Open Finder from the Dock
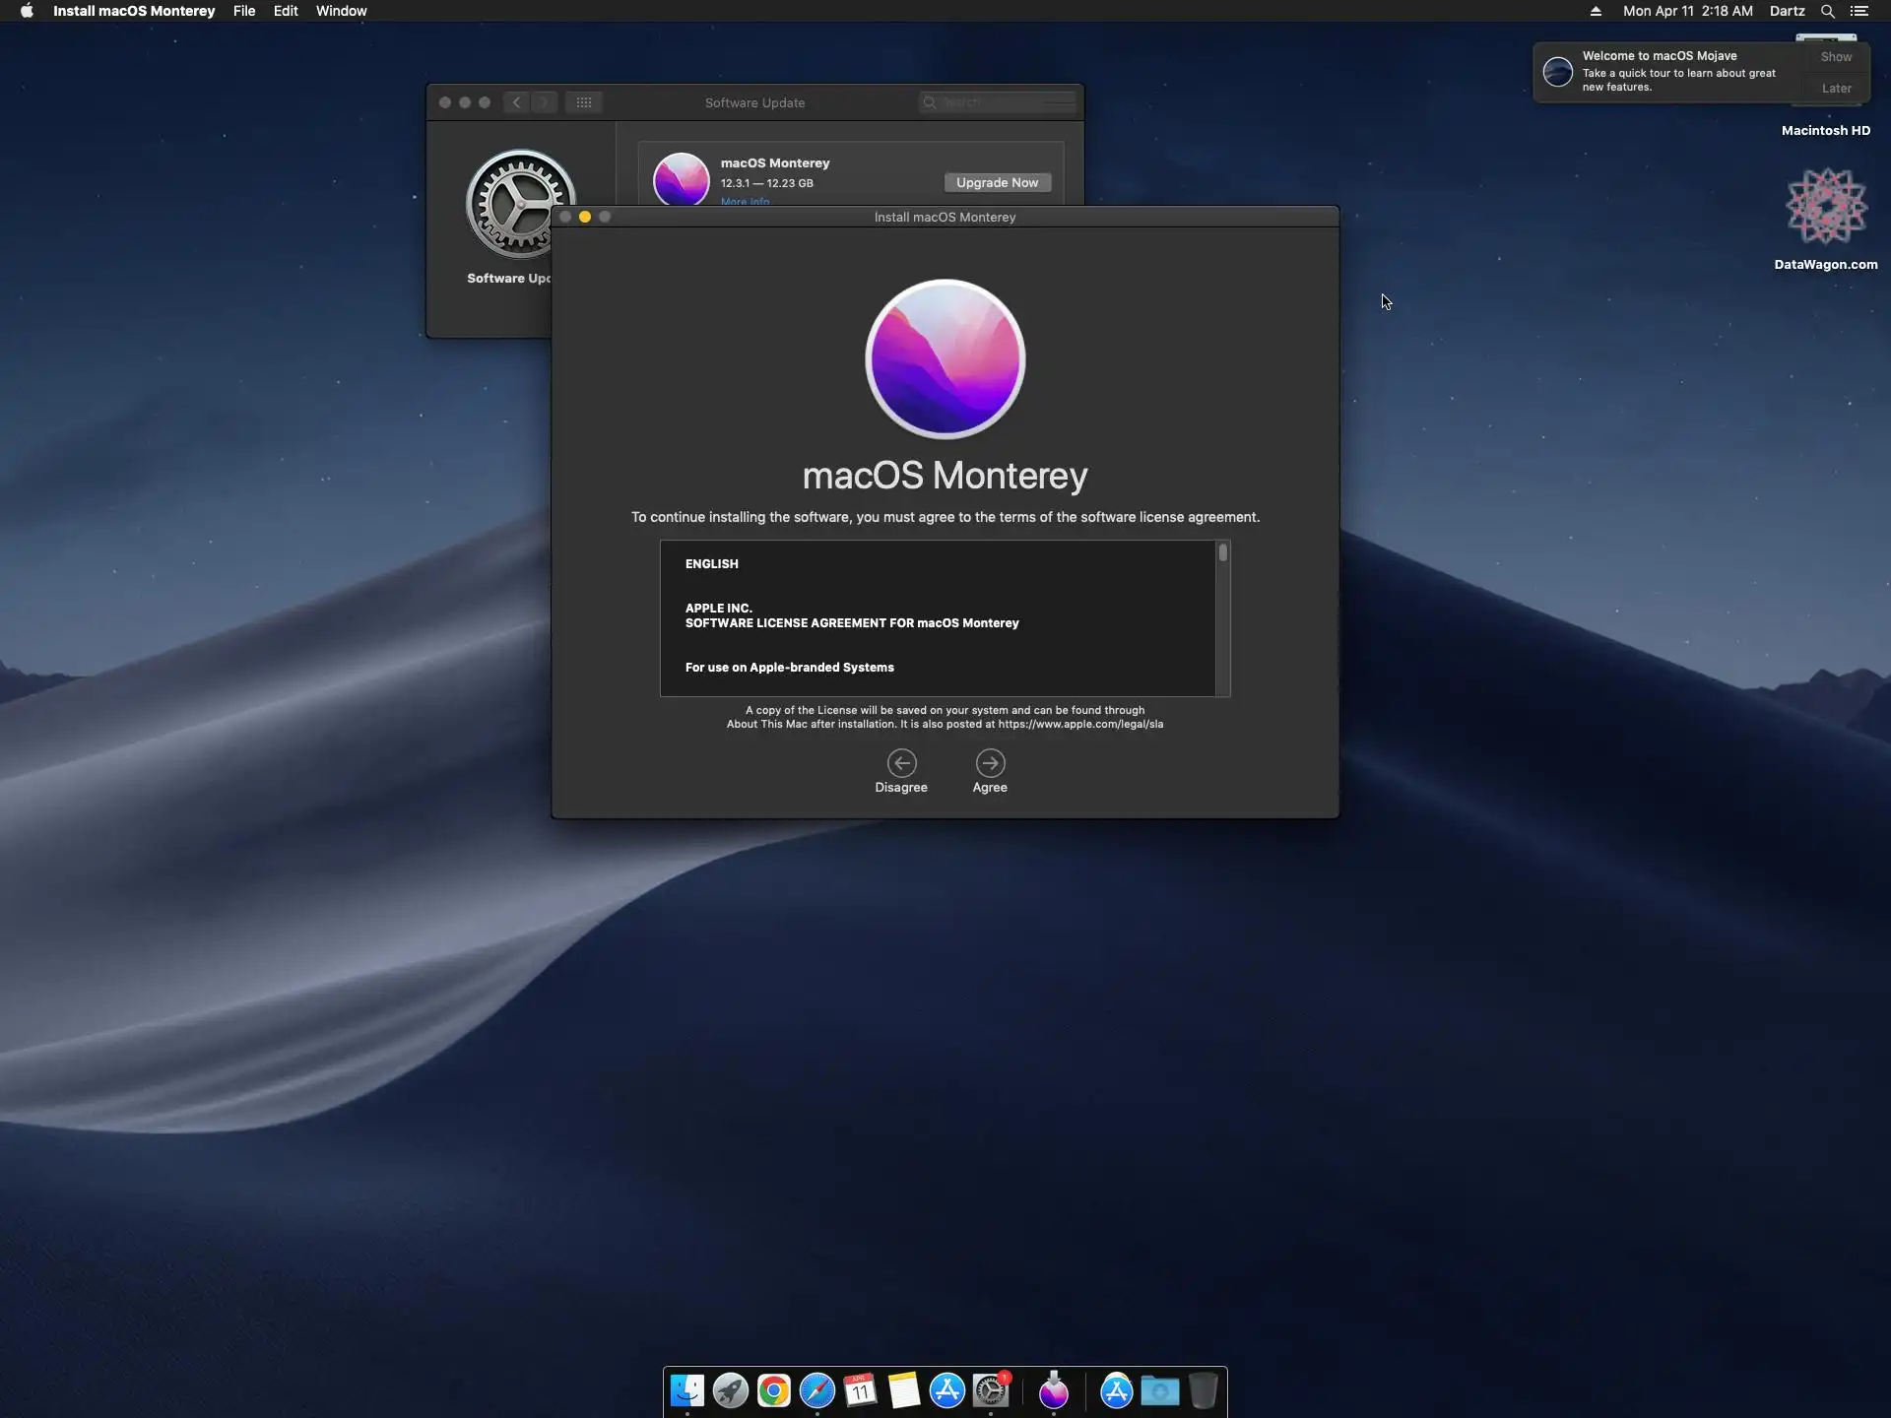The image size is (1891, 1418). tap(687, 1390)
